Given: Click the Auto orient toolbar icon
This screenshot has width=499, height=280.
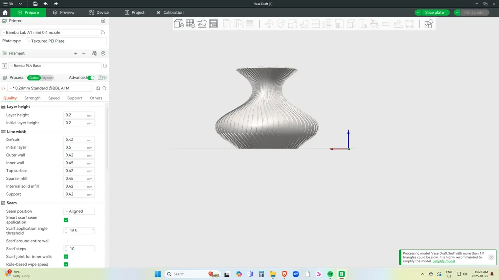Looking at the screenshot, I should click(202, 24).
